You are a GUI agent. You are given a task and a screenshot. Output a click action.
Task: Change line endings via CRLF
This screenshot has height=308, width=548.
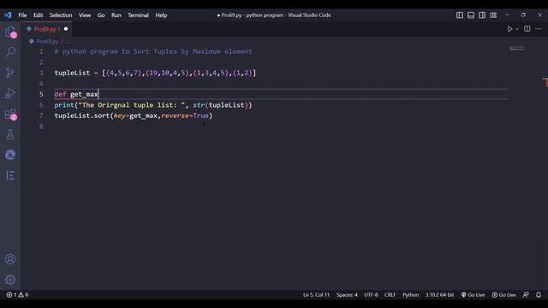coord(390,294)
